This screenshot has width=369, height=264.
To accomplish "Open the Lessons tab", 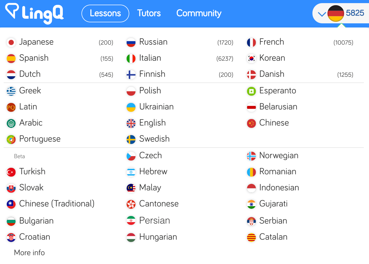I will (x=105, y=13).
